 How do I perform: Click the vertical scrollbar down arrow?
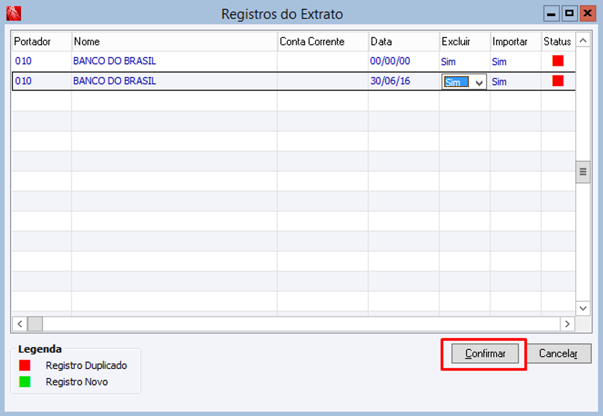(583, 308)
